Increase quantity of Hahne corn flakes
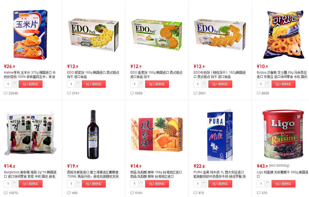This screenshot has width=309, height=197. pos(14,83)
